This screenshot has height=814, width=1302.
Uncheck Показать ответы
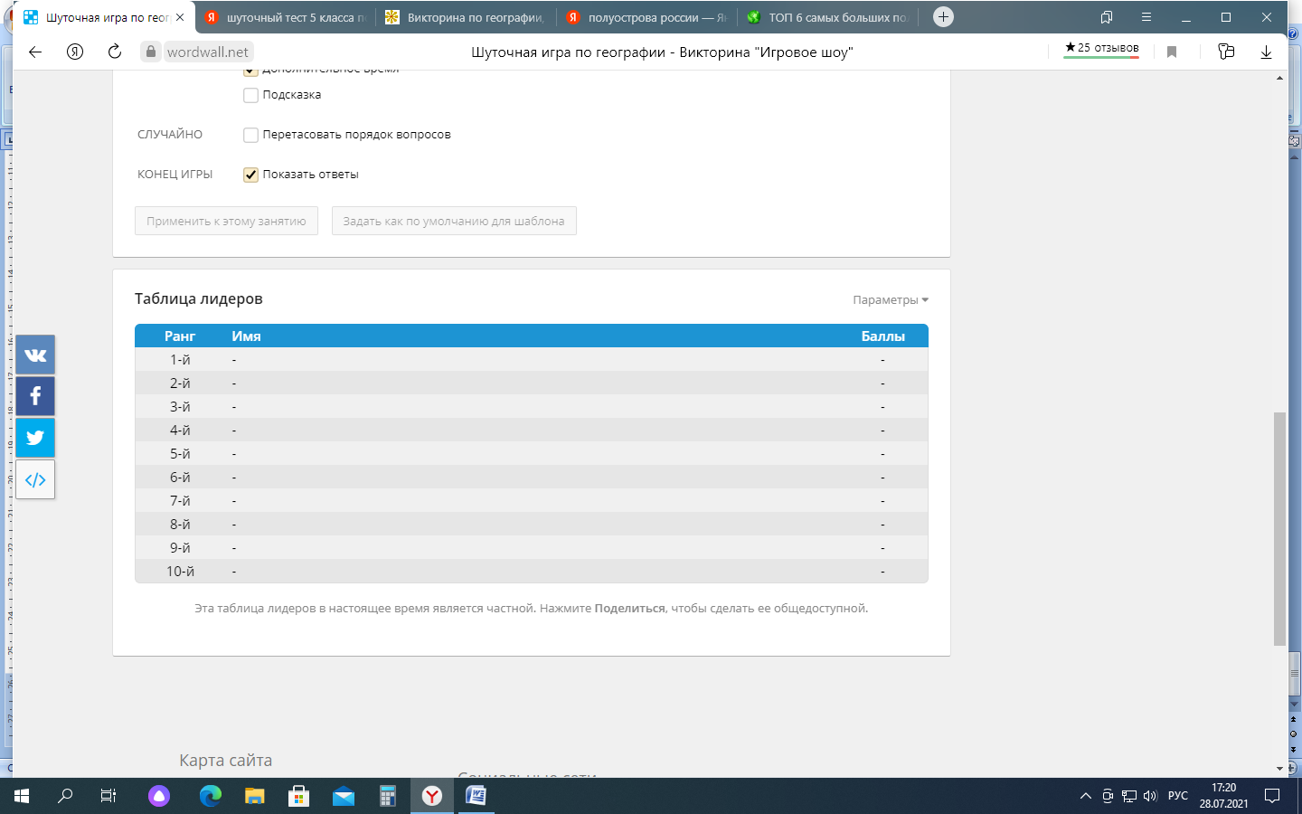coord(251,175)
